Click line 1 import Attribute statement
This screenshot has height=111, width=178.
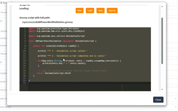[x=54, y=29]
